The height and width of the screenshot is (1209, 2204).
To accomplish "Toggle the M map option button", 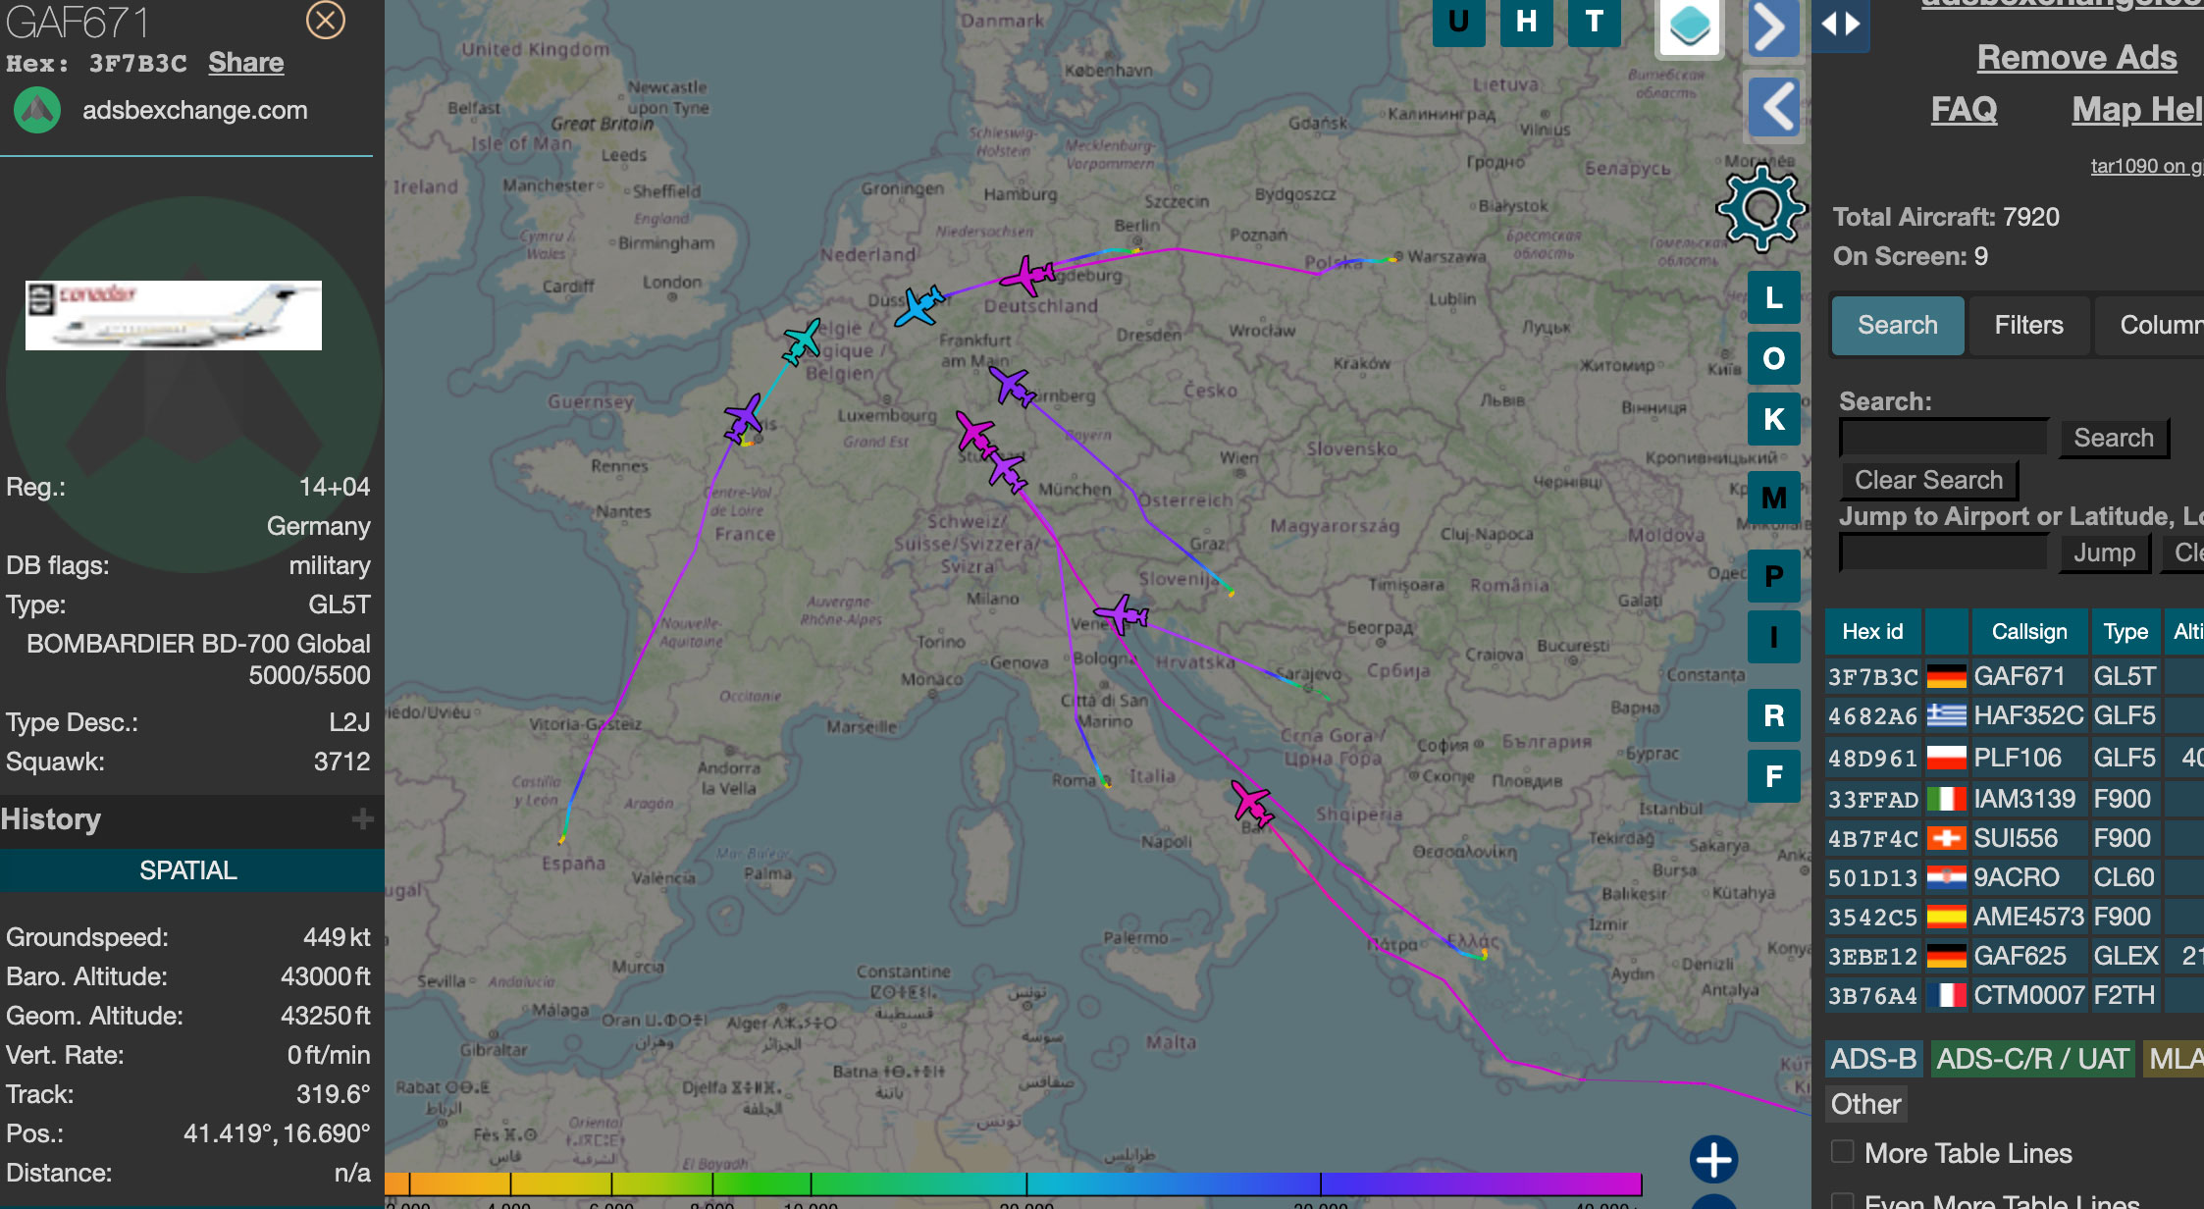I will pyautogui.click(x=1774, y=498).
